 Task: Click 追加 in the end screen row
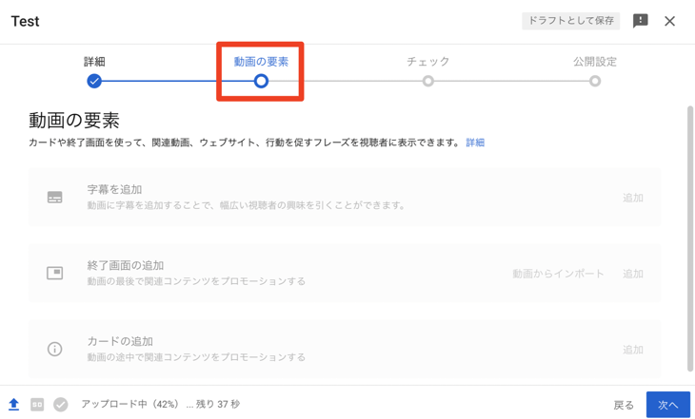(633, 274)
